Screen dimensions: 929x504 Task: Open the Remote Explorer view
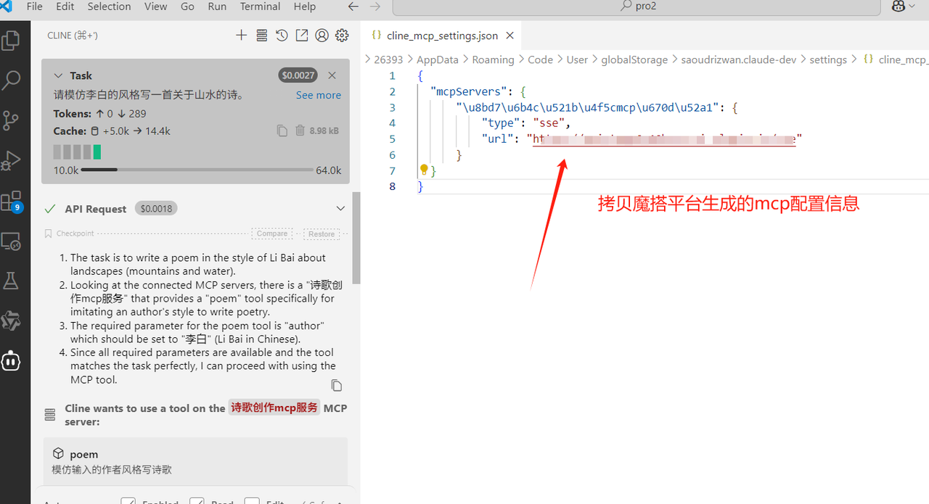(x=11, y=241)
